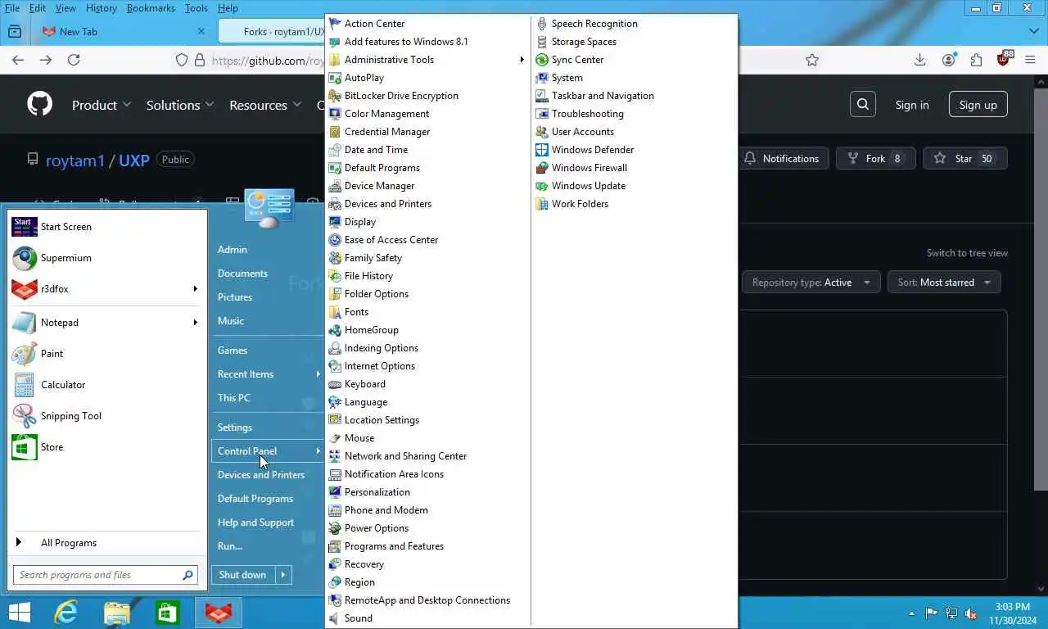This screenshot has width=1048, height=629.
Task: Open Ease of Access Center icon
Action: pyautogui.click(x=335, y=240)
